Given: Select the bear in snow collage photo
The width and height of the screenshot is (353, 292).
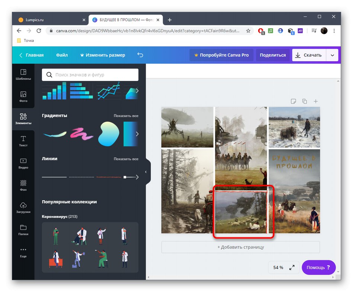Looking at the screenshot, I should click(294, 127).
